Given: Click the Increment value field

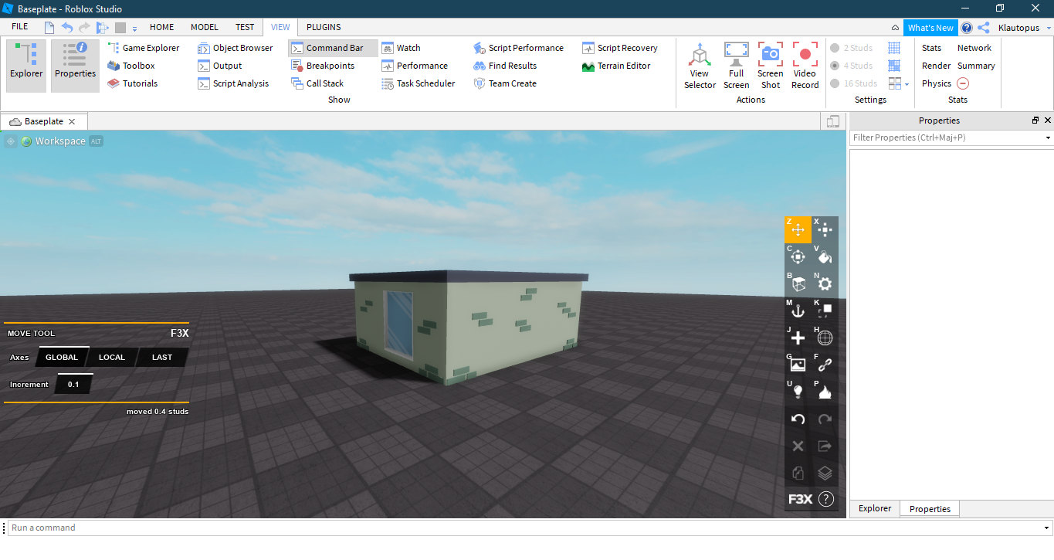Looking at the screenshot, I should pyautogui.click(x=73, y=384).
